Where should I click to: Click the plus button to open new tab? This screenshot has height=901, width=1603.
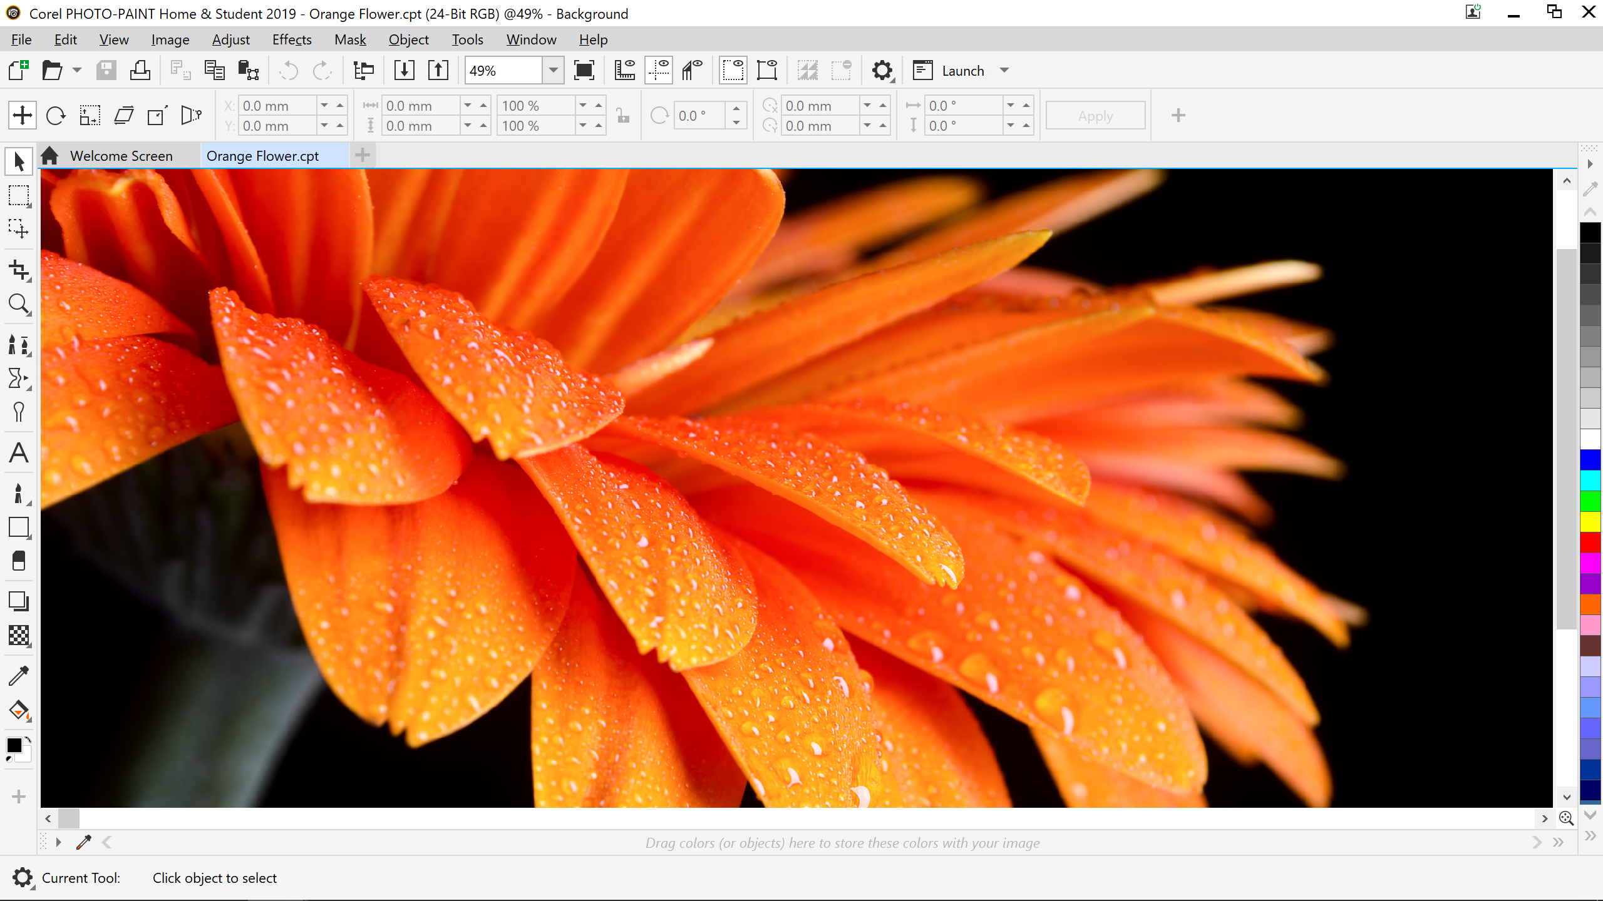pyautogui.click(x=362, y=155)
